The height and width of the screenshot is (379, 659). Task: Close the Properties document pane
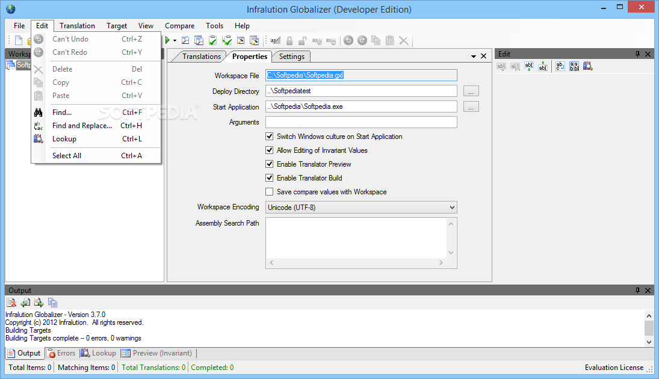[484, 56]
